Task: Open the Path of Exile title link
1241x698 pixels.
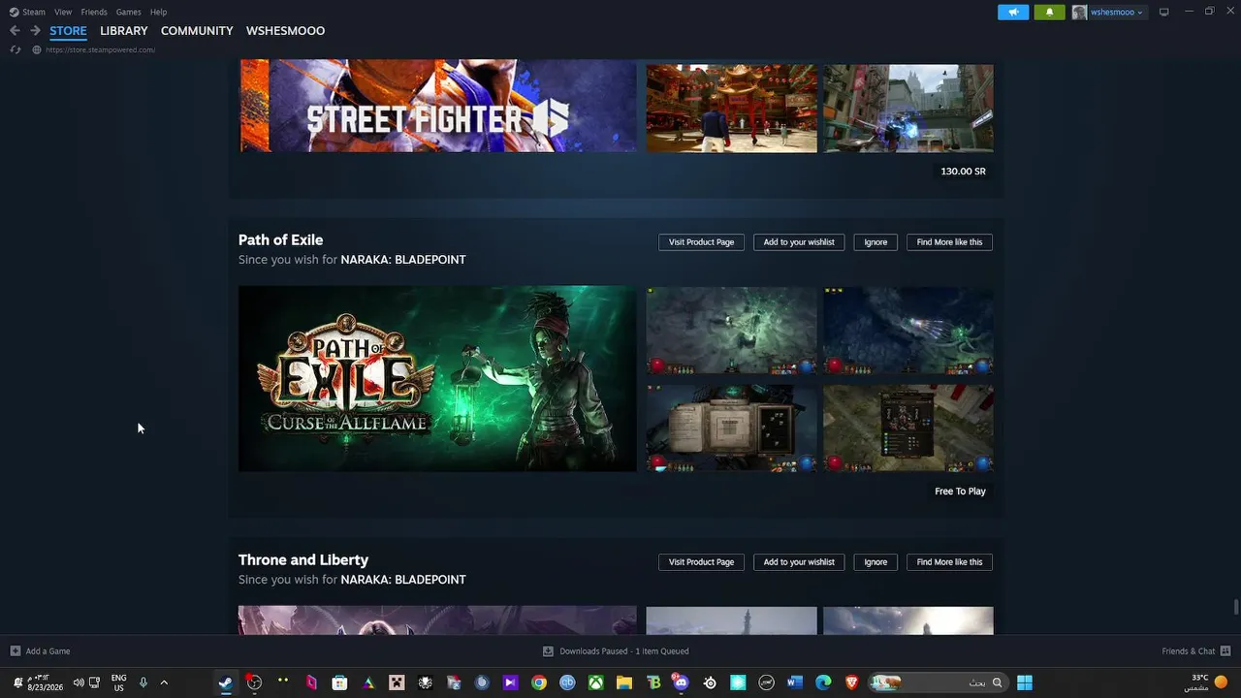Action: point(280,240)
